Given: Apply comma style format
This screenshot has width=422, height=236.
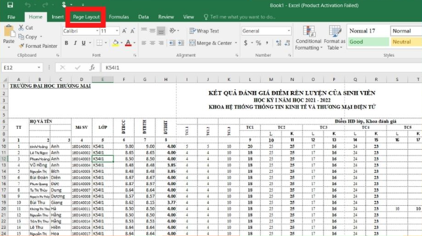Looking at the screenshot, I should point(267,43).
